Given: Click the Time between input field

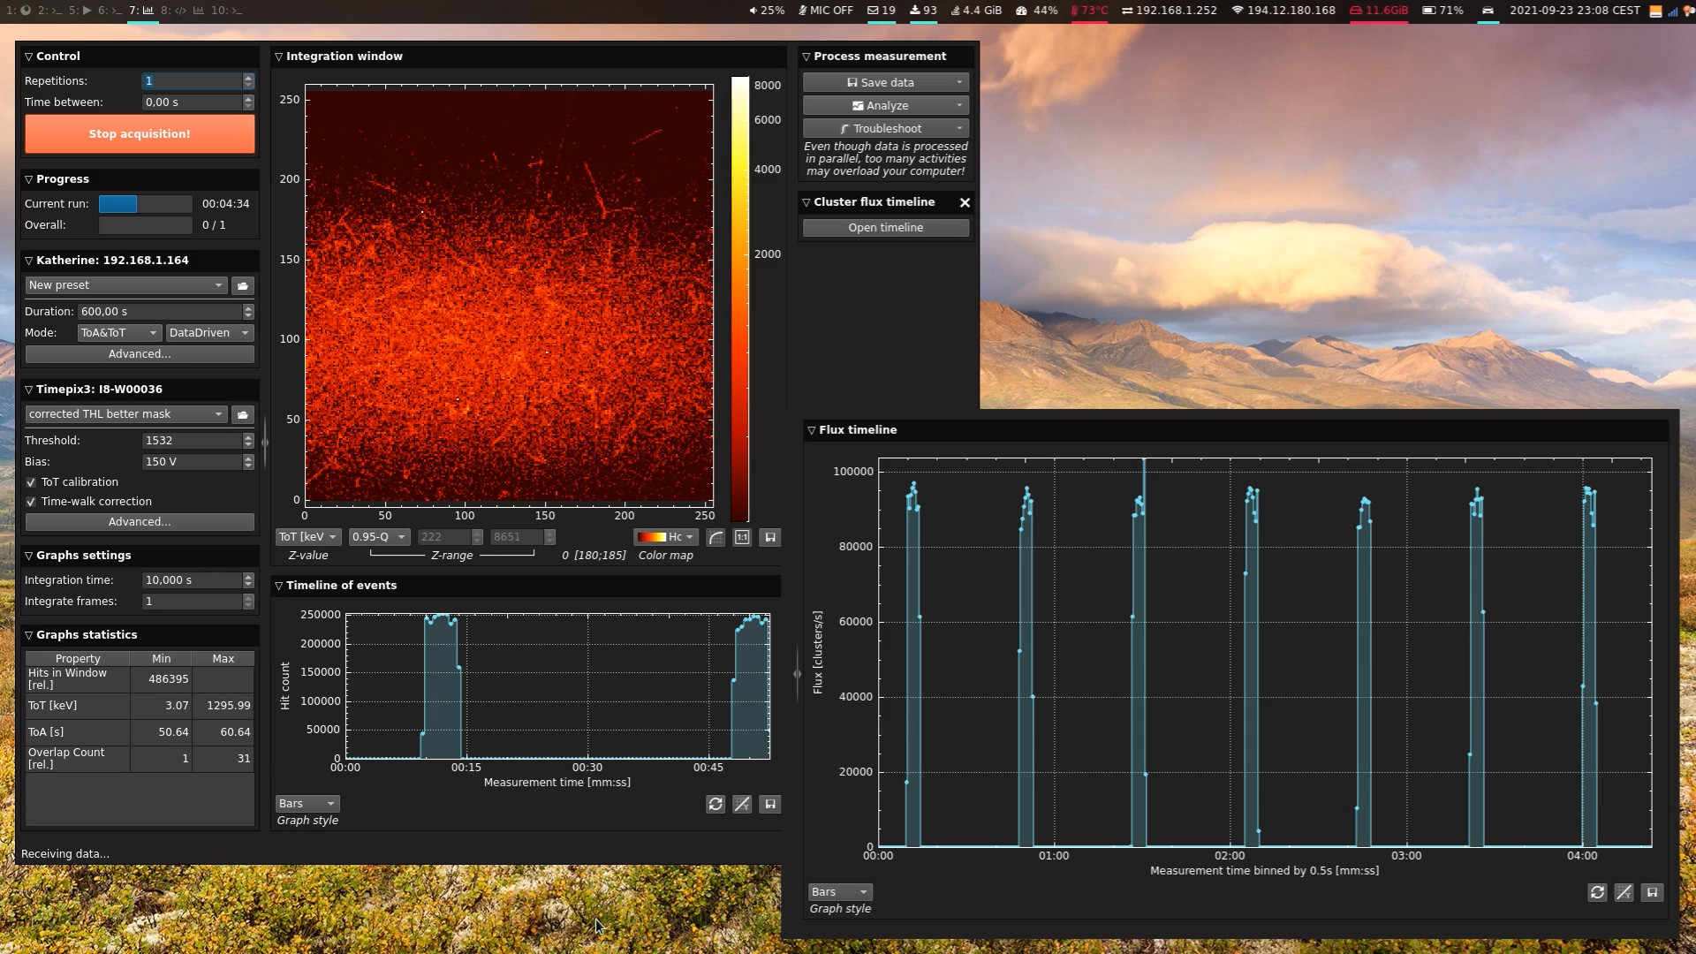Looking at the screenshot, I should coord(192,102).
